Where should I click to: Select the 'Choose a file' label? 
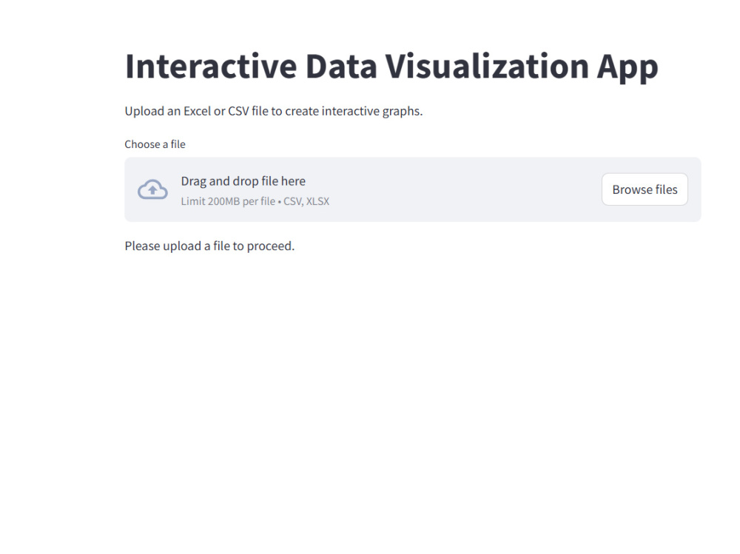pyautogui.click(x=155, y=143)
